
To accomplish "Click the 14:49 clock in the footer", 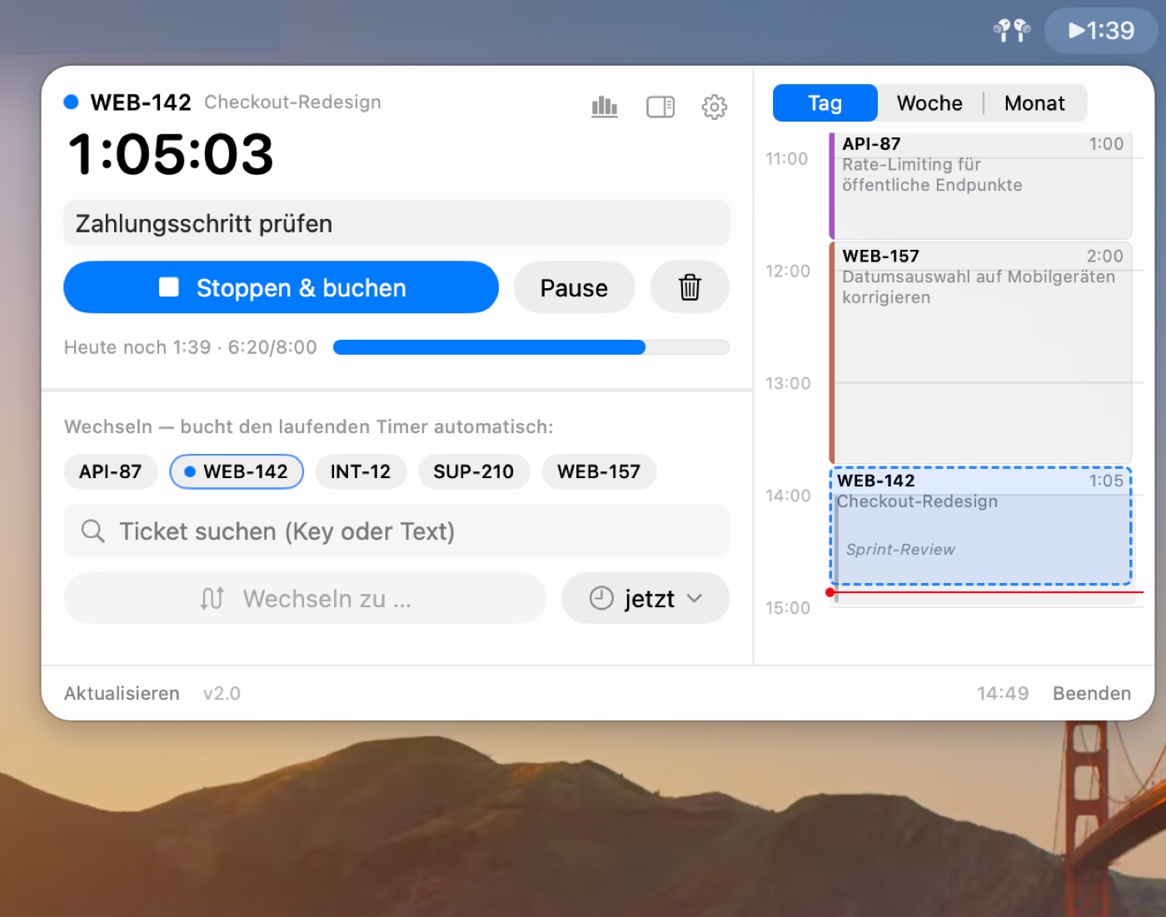I will (x=1003, y=694).
